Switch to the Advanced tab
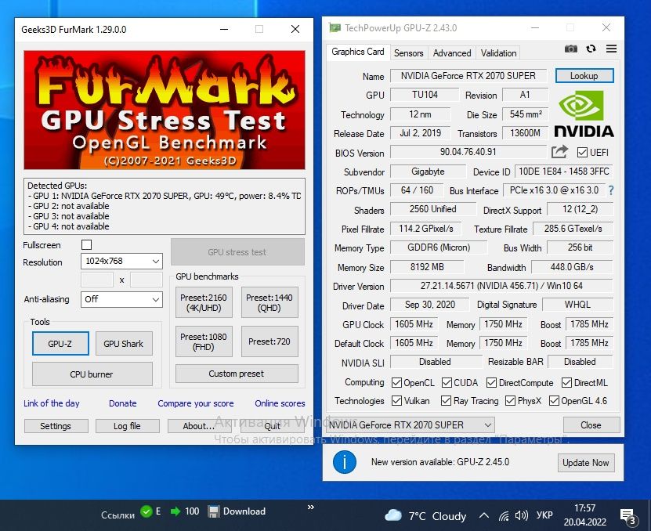Screen dimensions: 651x531 pos(452,53)
